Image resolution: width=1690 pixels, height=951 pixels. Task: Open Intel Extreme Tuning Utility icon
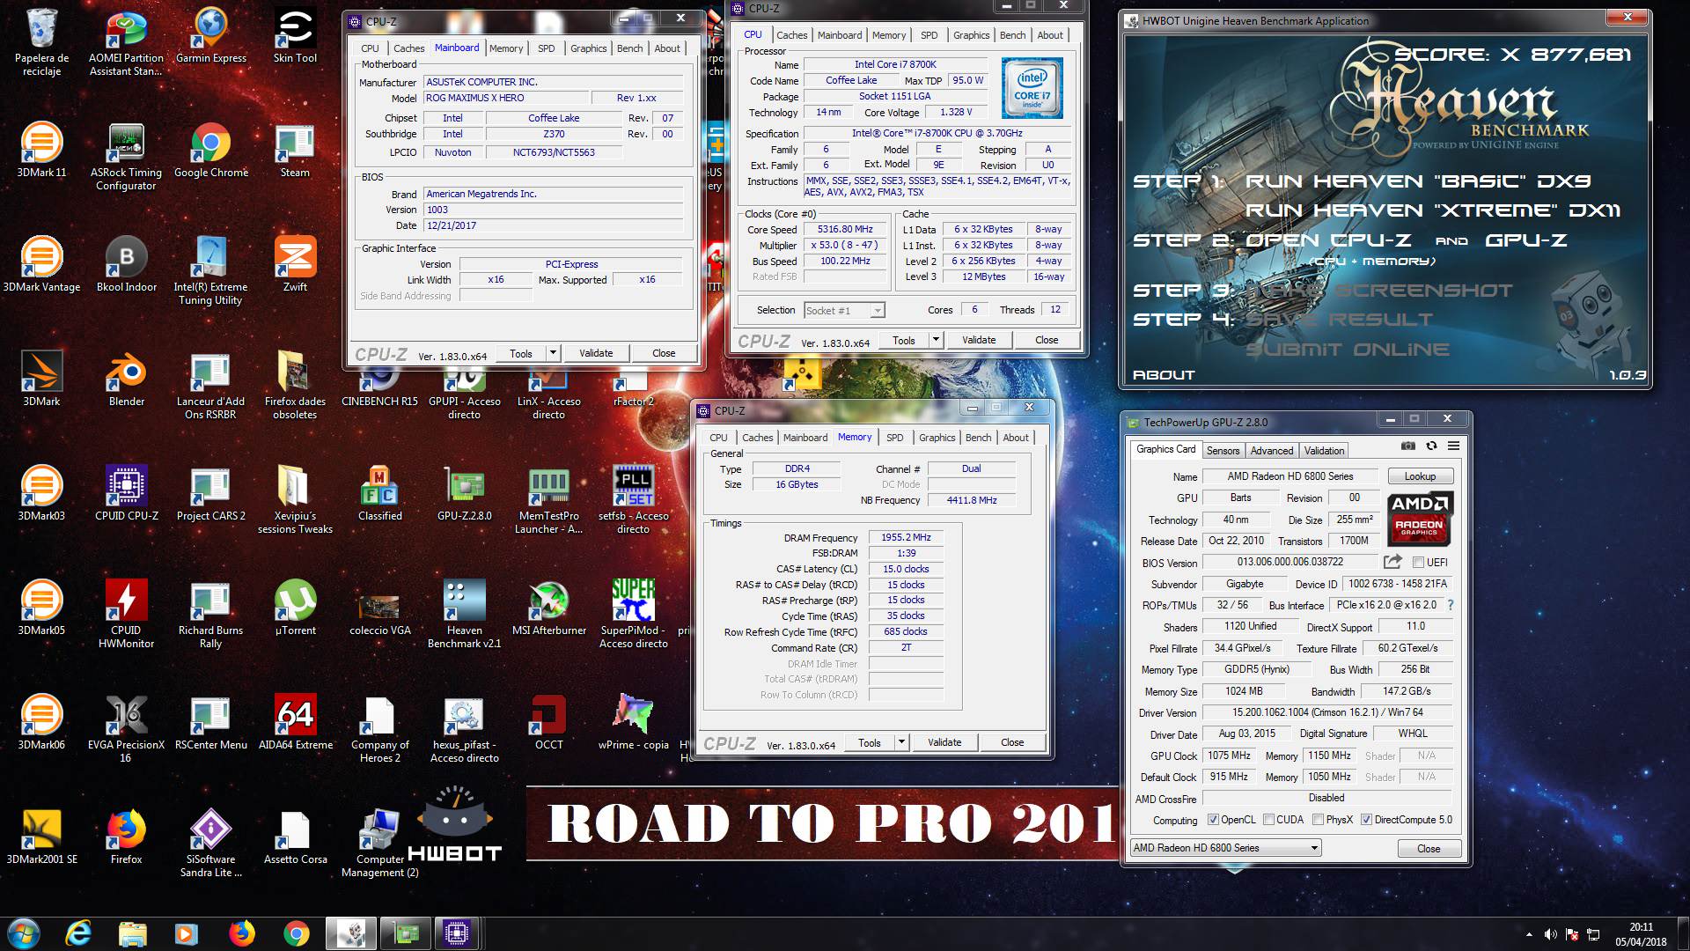(x=210, y=271)
